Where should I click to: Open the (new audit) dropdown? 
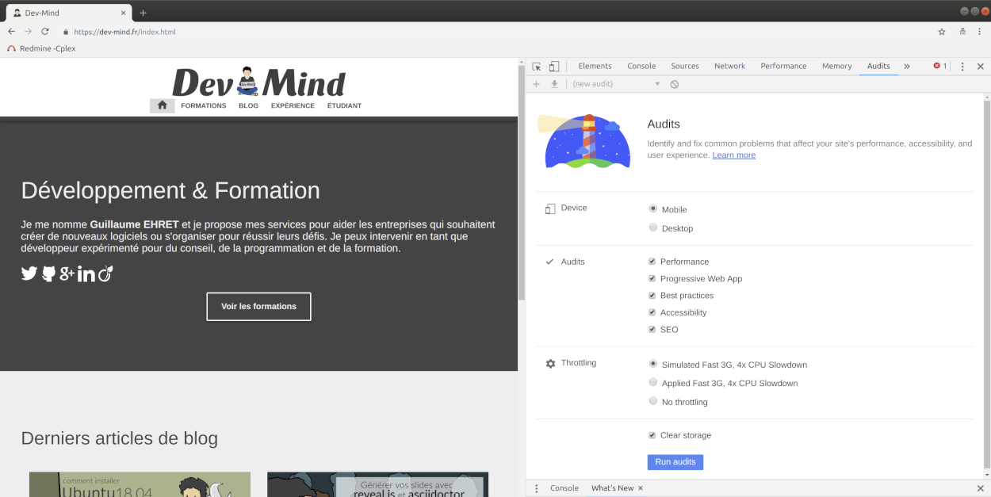click(616, 84)
